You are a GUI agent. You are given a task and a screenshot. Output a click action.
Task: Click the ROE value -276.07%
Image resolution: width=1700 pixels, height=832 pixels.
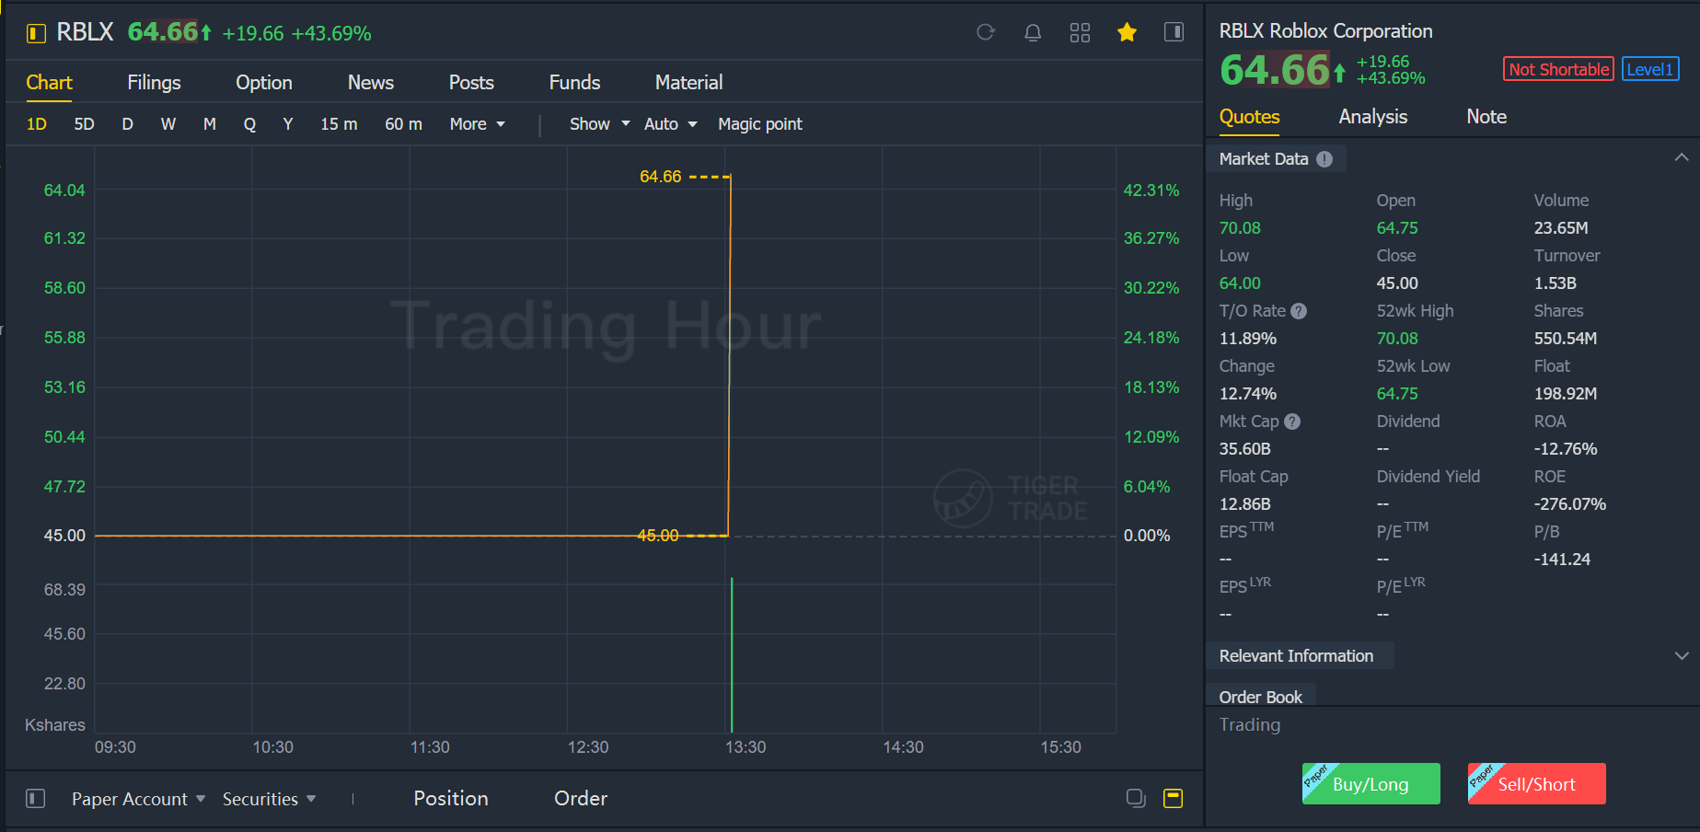tap(1569, 504)
